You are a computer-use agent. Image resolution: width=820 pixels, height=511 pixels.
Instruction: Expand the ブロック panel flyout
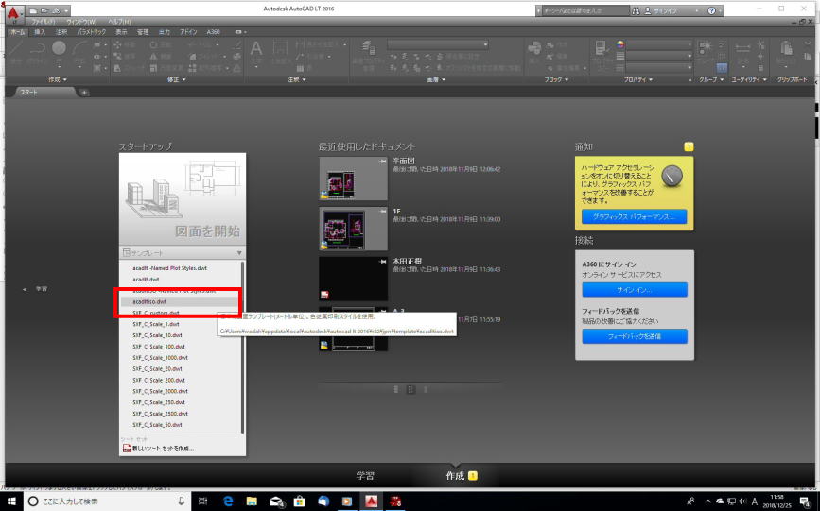[x=556, y=79]
